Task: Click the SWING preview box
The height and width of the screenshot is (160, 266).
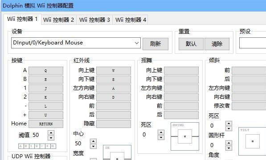Action: pyautogui.click(x=185, y=136)
